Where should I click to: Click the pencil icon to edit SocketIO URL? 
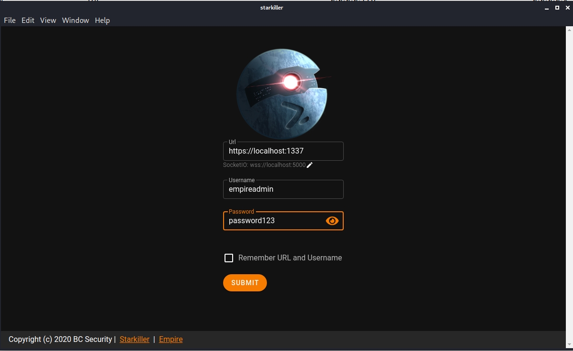(x=309, y=165)
